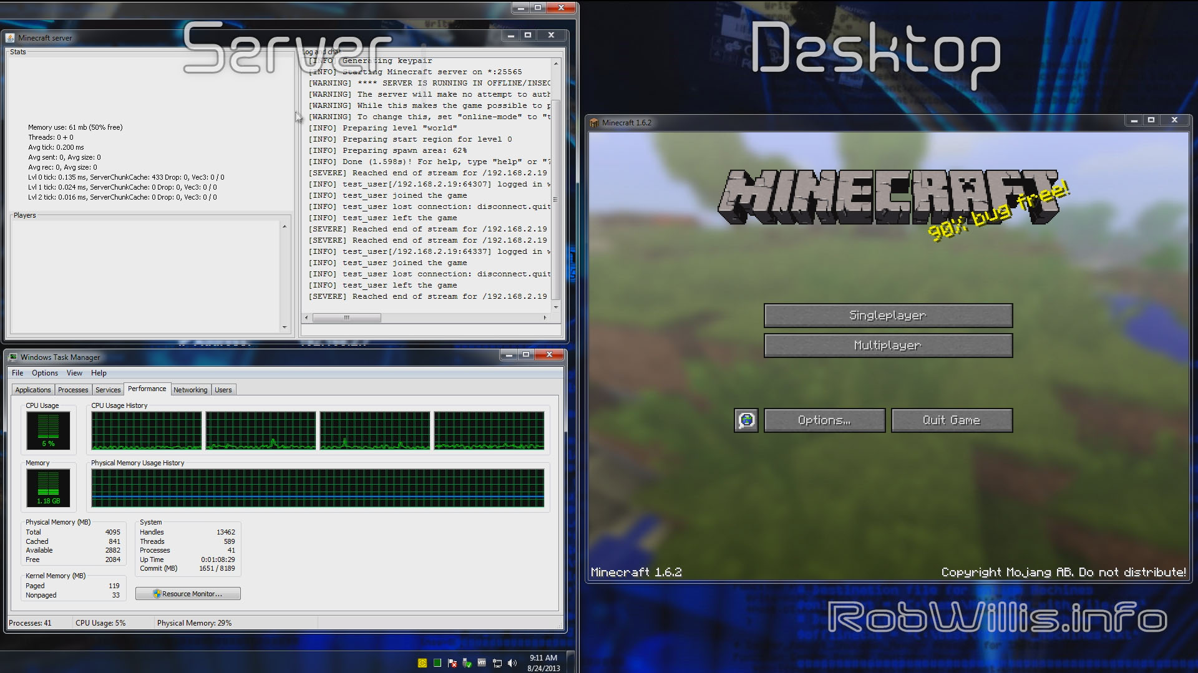Click the Task Manager title bar icon
1198x673 pixels.
click(x=13, y=357)
